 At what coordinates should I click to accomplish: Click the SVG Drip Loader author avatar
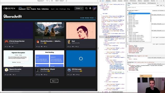[69, 70]
